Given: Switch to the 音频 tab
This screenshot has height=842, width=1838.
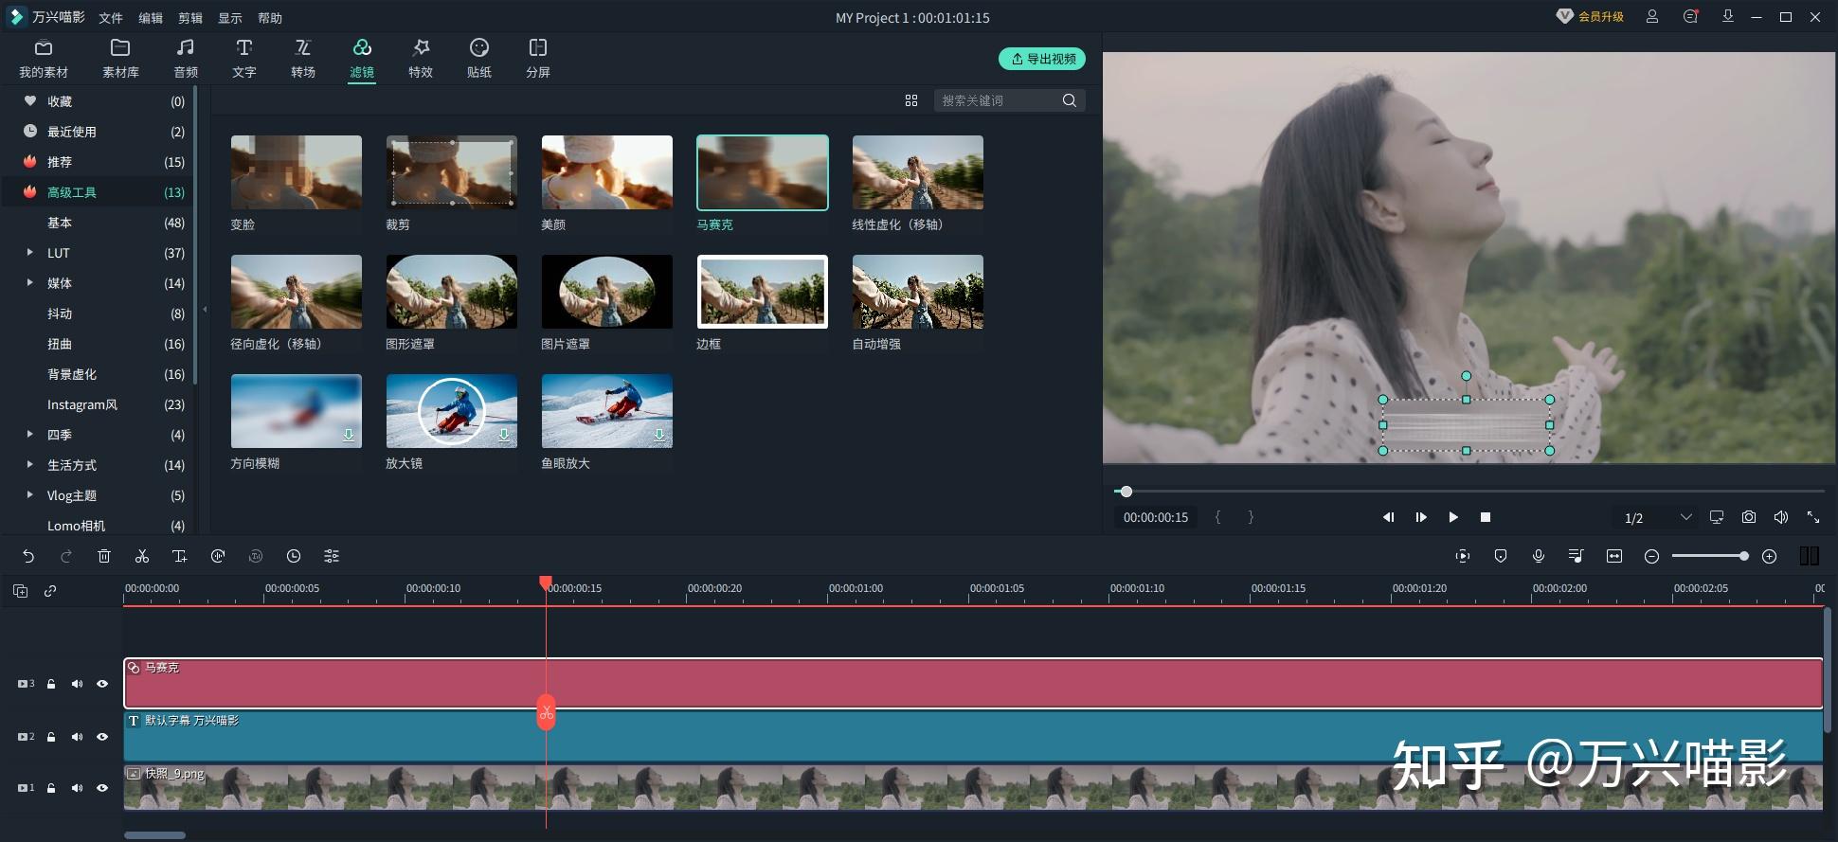Looking at the screenshot, I should 186,59.
